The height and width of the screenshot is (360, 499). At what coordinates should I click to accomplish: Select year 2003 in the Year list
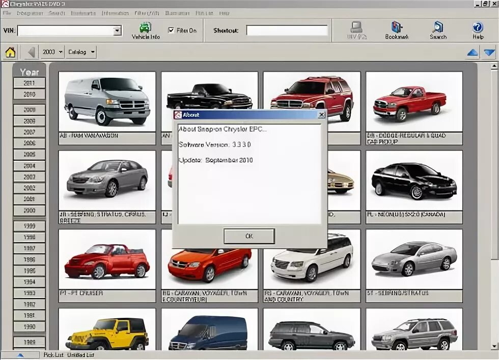30,177
